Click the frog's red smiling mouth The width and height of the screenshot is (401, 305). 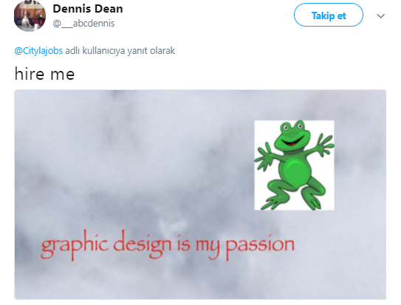(x=292, y=143)
